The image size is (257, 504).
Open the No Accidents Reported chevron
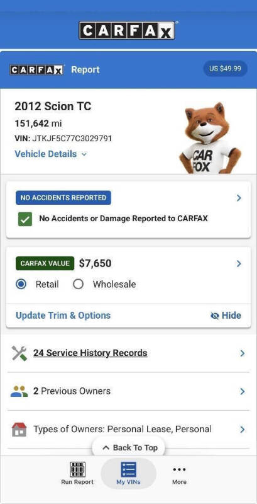pyautogui.click(x=239, y=198)
